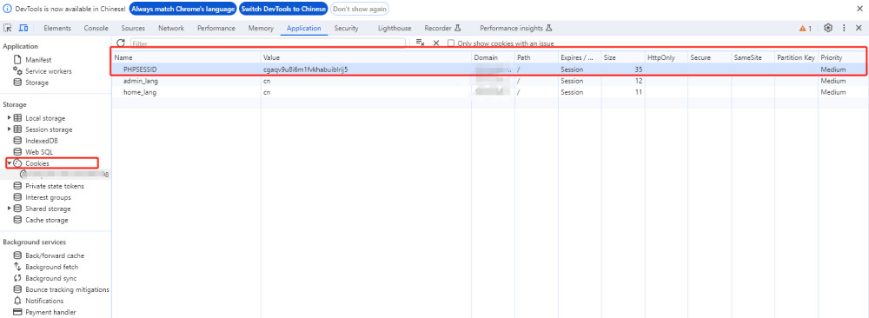Delete selected cookie X icon
Screen dimensions: 869x318
coord(436,43)
